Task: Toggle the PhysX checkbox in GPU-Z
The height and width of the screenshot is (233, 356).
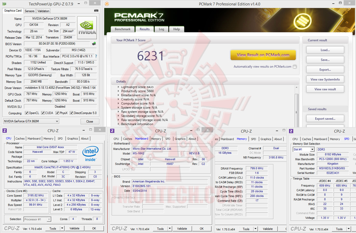Action: [57, 113]
